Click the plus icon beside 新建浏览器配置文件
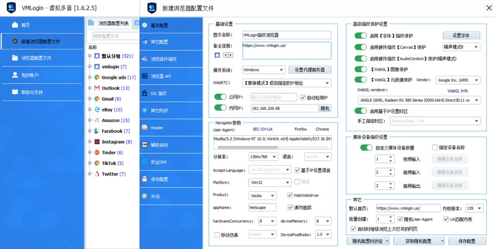 [15, 42]
